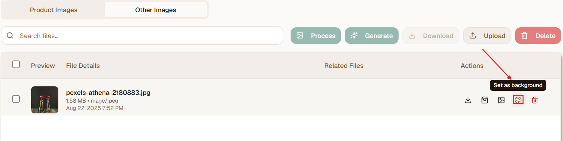Click the red trash icon in file row
Viewport: 563px width, 141px height.
[x=535, y=100]
